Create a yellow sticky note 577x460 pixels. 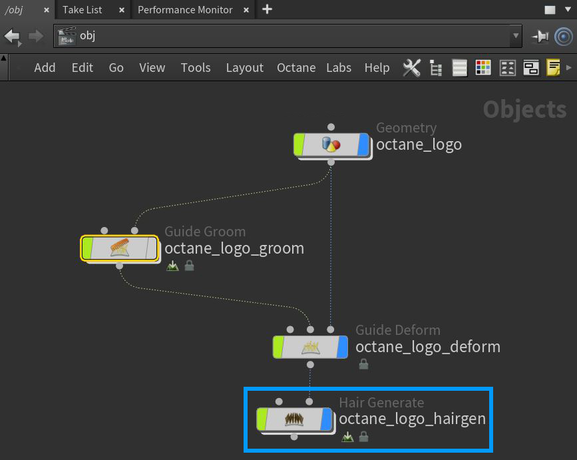click(553, 68)
